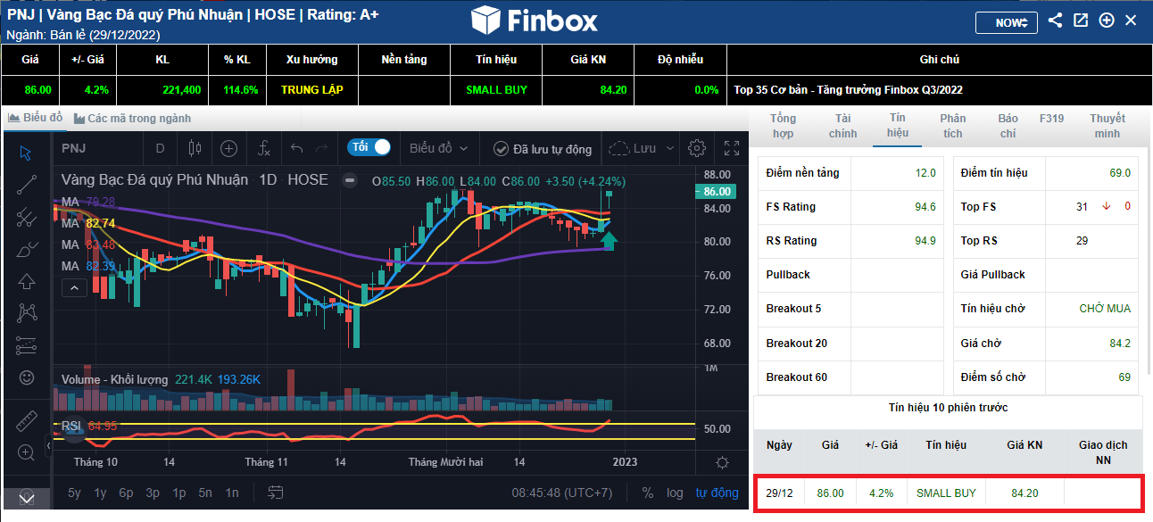This screenshot has height=522, width=1153.
Task: Expand the Biểu đồ layout dropdown
Action: [x=438, y=148]
